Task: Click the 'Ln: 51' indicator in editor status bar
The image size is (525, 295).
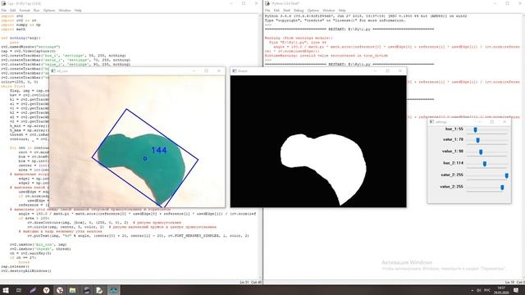Action: 244,283
